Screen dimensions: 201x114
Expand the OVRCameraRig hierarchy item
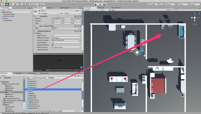click(x=2, y=16)
